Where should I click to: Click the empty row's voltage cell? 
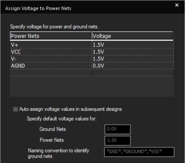(x=133, y=73)
